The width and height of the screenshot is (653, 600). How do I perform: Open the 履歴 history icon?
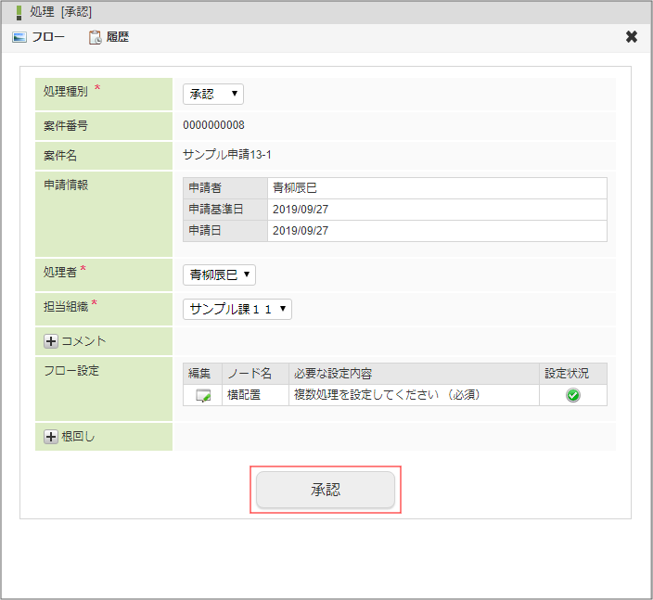pos(95,37)
